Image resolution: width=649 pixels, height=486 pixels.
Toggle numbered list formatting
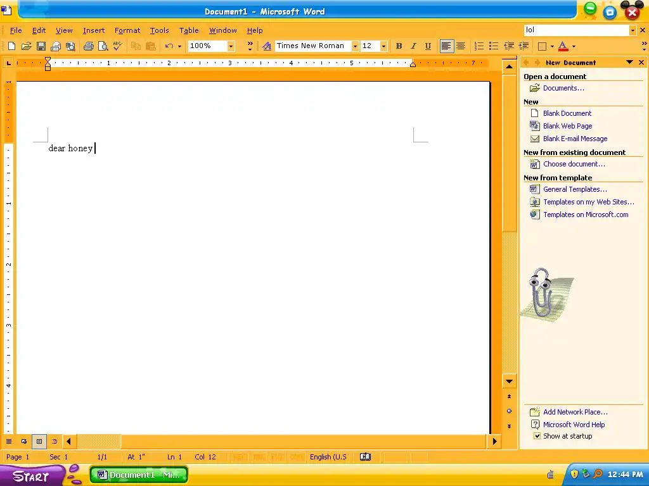tap(479, 46)
